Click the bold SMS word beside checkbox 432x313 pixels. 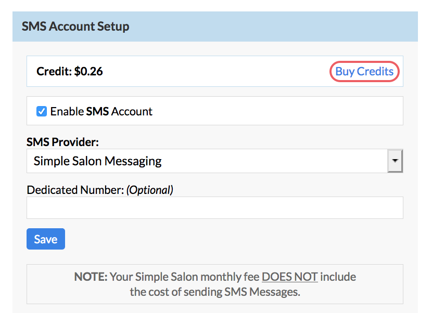97,111
